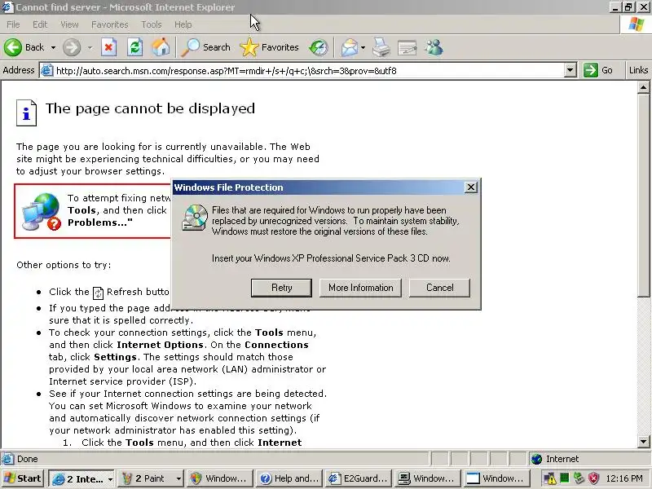Expand the Paint taskbar group arrow

[178, 479]
